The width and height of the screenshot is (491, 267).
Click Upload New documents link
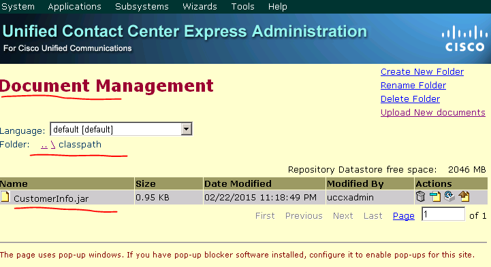pyautogui.click(x=433, y=112)
